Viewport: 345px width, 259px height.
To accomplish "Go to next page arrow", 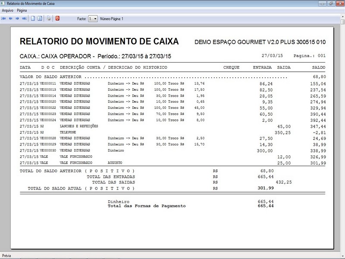I will [17, 19].
